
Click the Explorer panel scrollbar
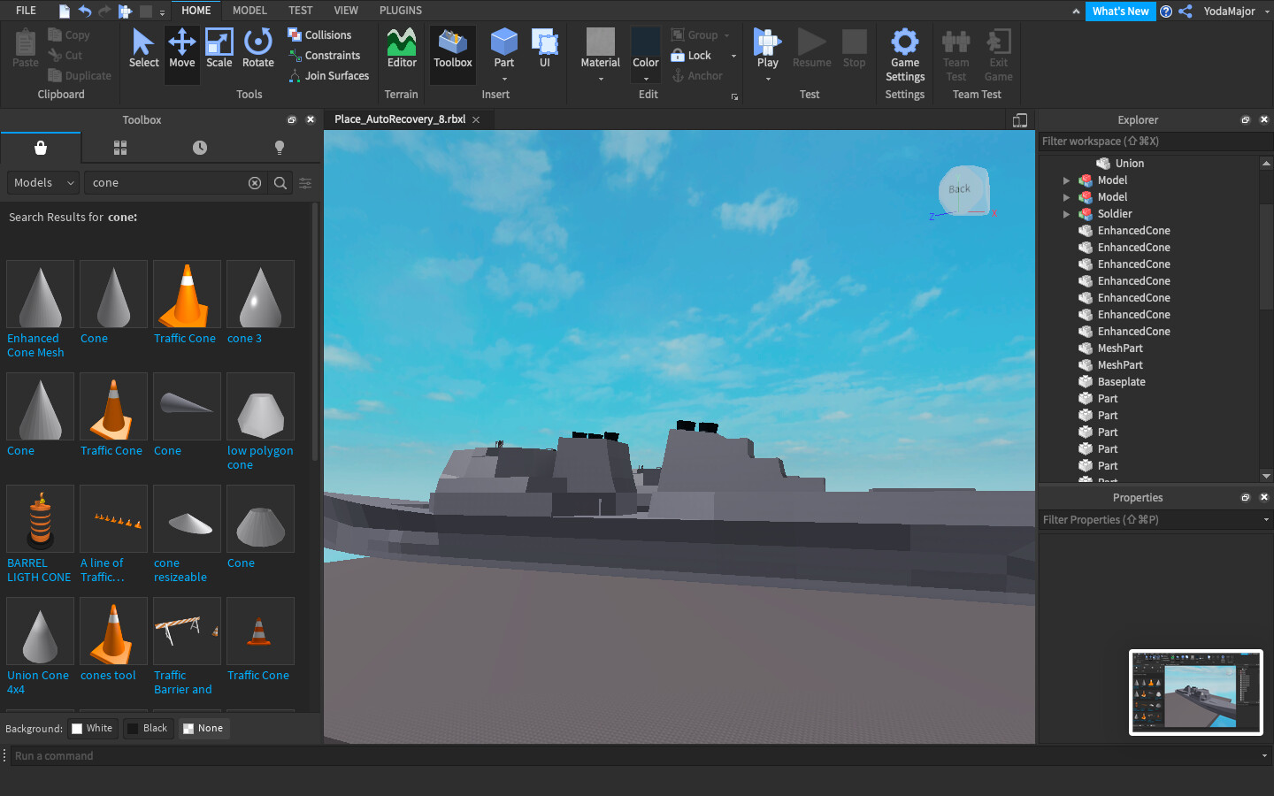tap(1266, 256)
